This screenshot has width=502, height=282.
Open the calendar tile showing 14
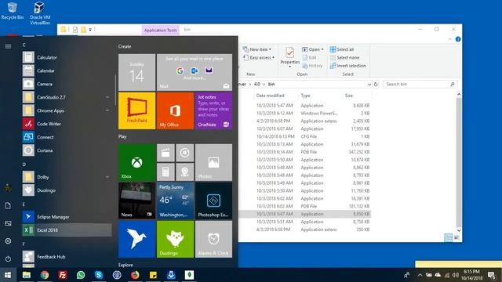click(x=136, y=72)
